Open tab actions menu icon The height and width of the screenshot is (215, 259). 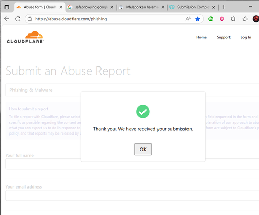click(7, 7)
